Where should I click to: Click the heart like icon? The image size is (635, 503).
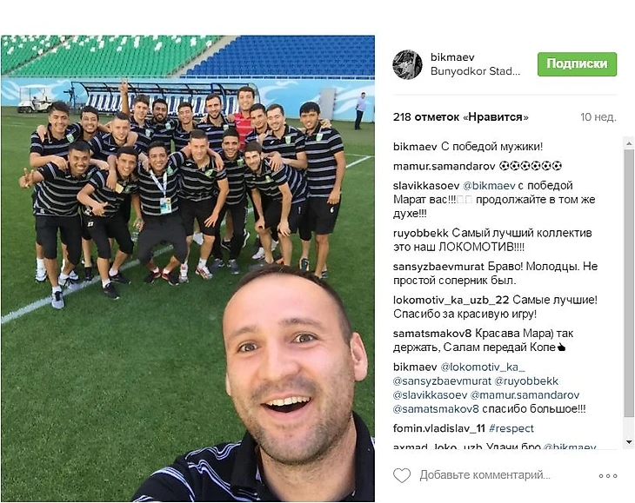(x=402, y=475)
